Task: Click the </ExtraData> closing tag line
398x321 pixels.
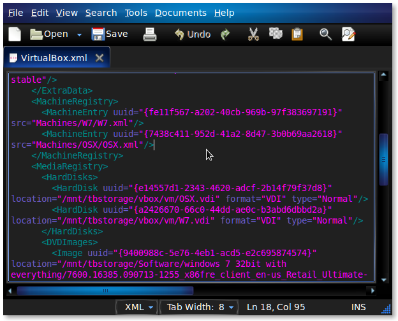Action: (62, 90)
